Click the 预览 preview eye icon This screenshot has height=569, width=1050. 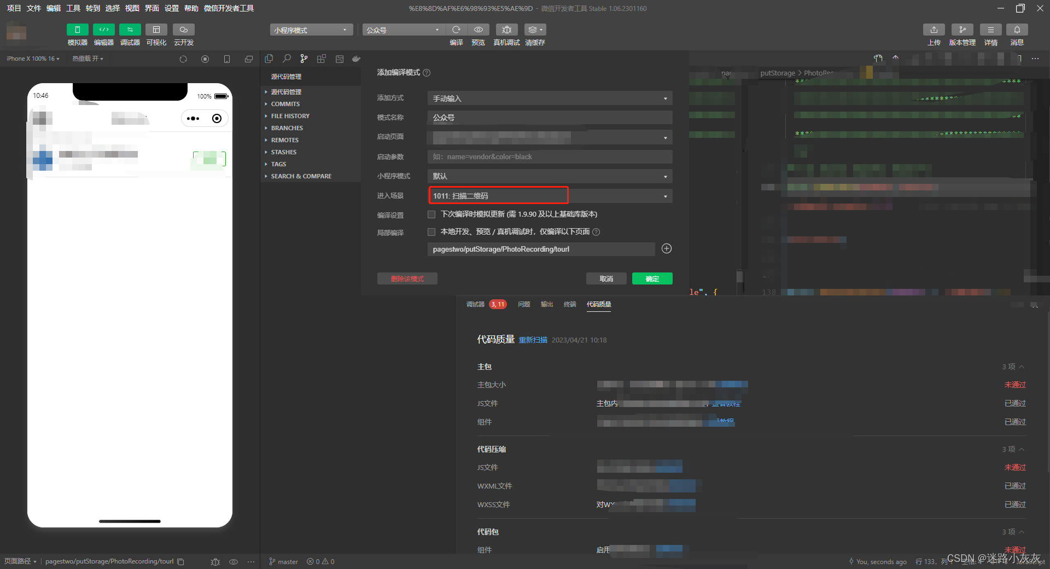pos(478,30)
